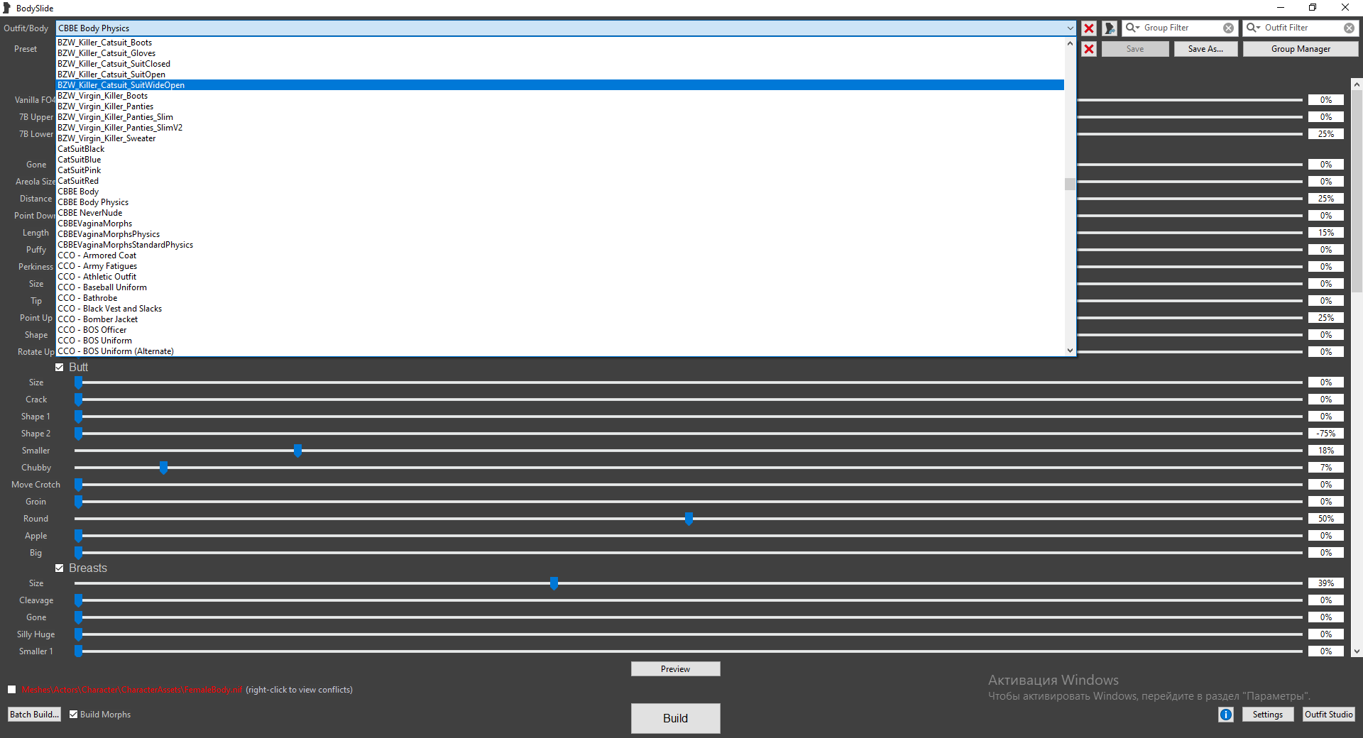Disable the Build Morphs checkbox
Viewport: 1363px width, 738px height.
point(73,715)
